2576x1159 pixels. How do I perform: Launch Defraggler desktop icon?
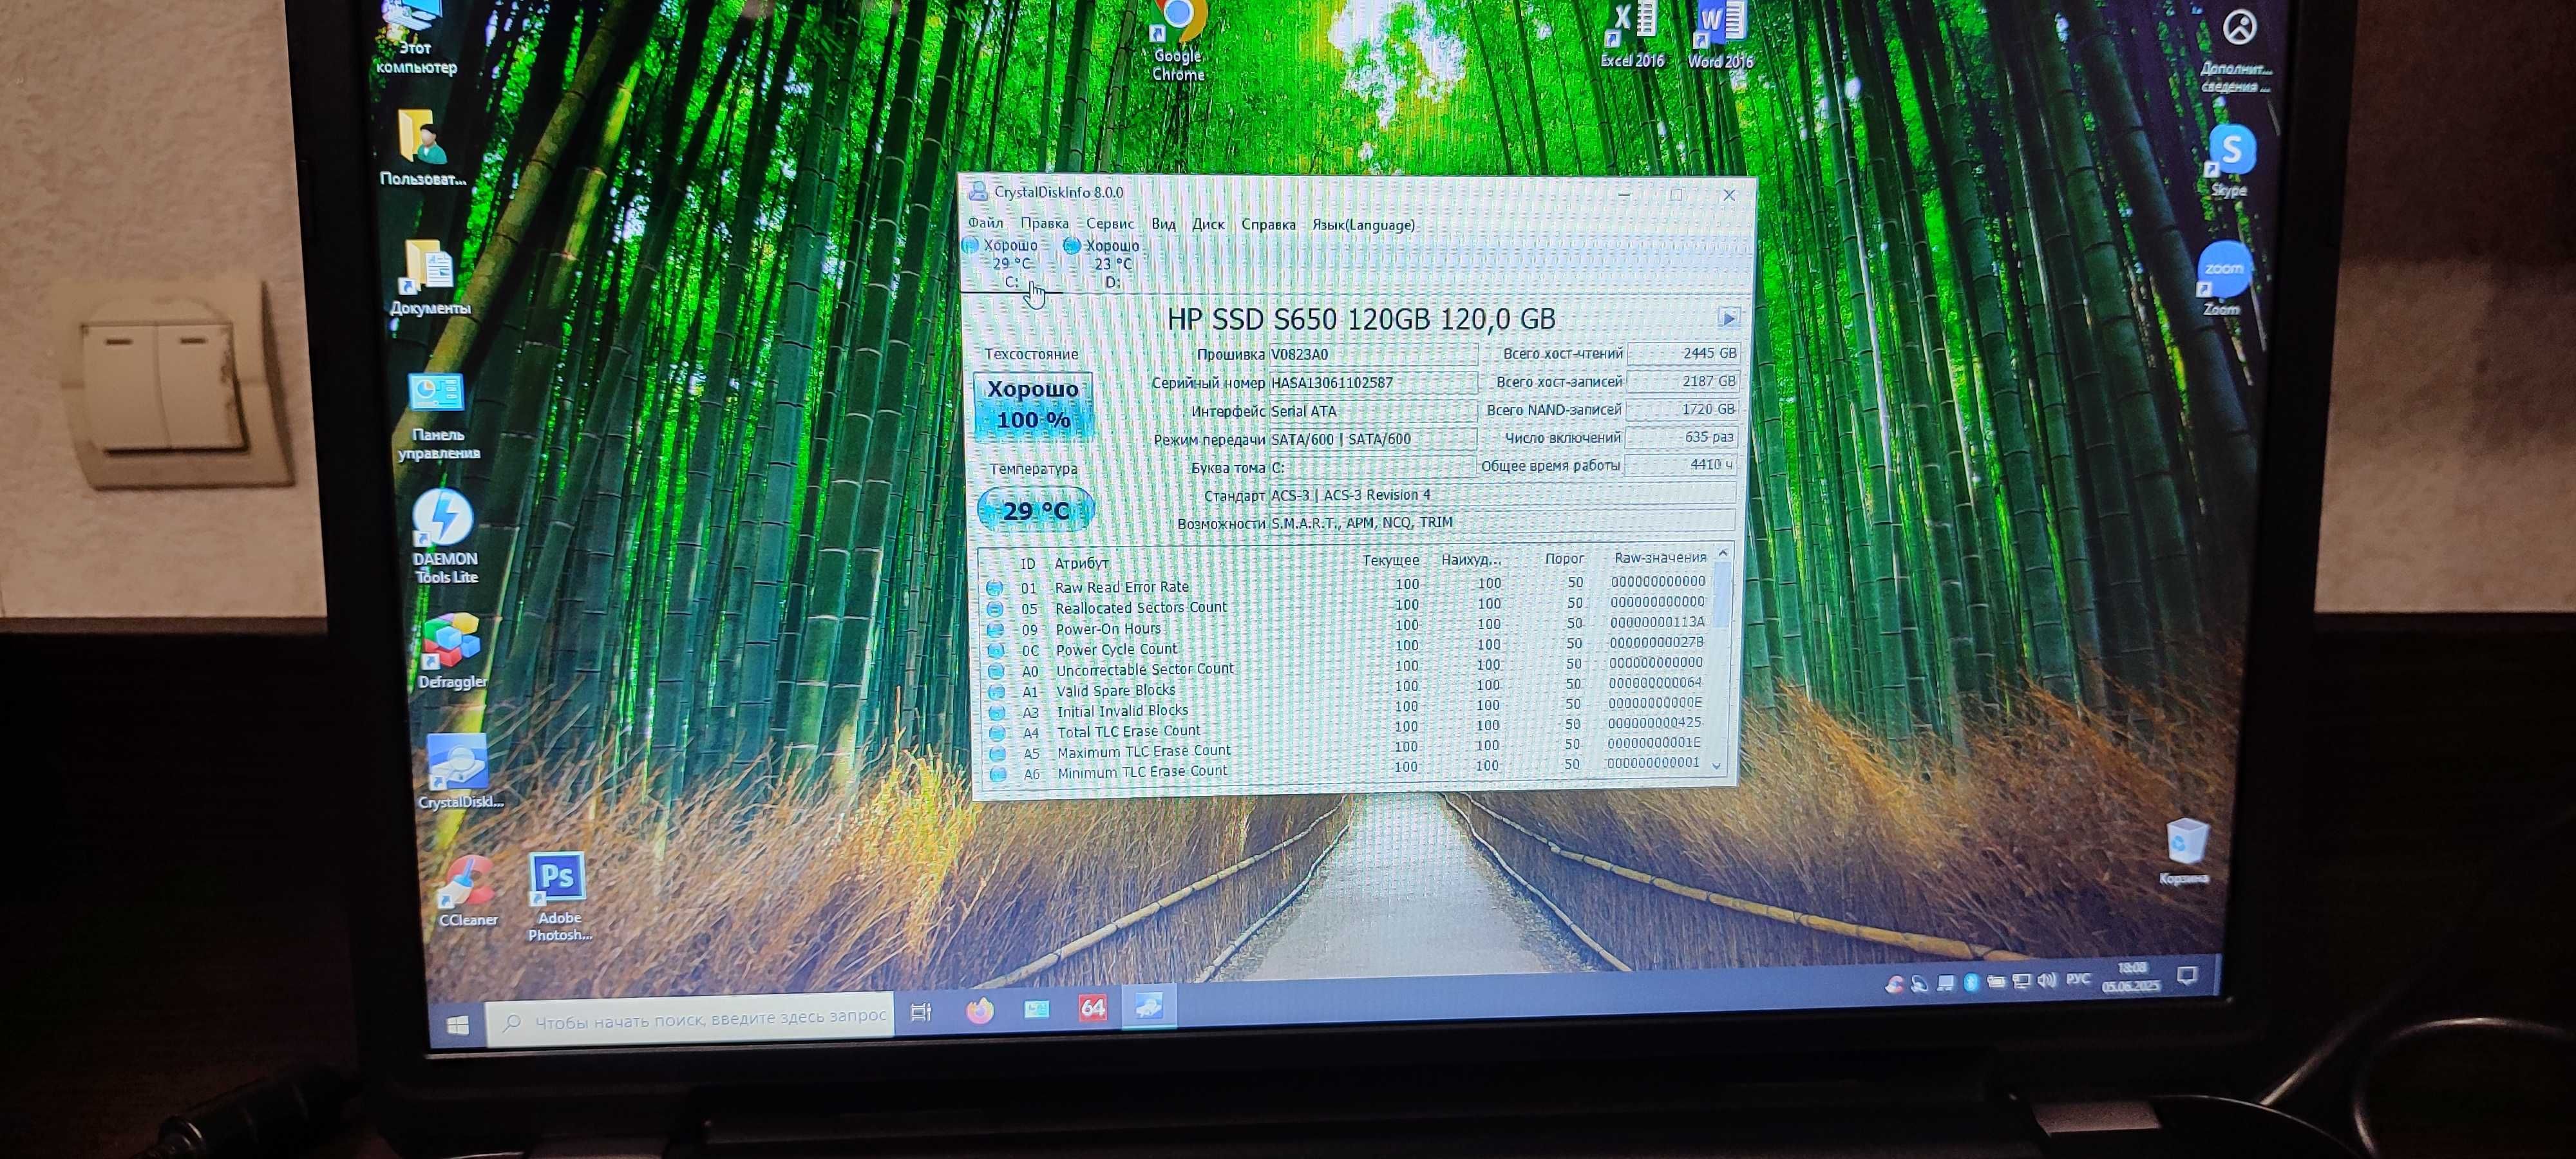452,652
